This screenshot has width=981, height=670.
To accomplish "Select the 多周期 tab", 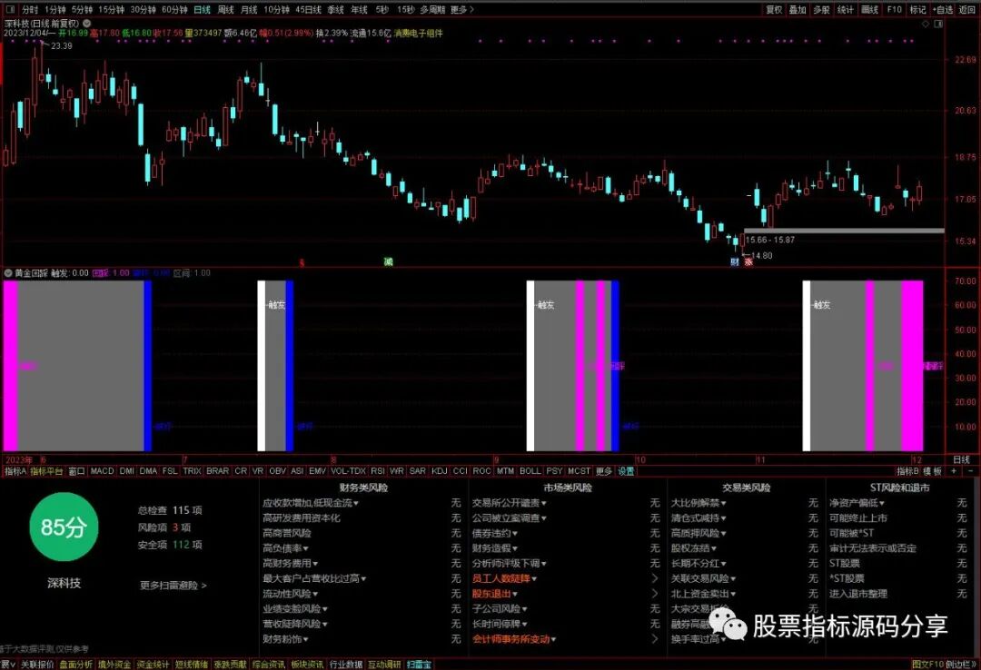I will [x=432, y=9].
